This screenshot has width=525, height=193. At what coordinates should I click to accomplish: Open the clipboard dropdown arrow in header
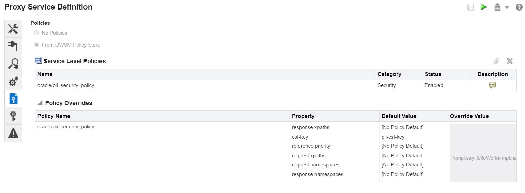507,7
